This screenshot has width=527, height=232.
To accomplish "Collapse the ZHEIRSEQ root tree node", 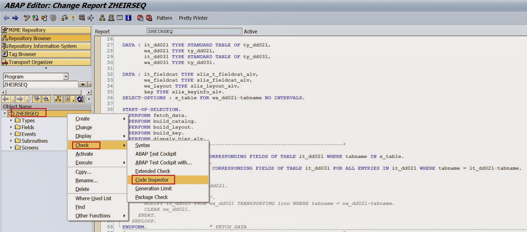I will pyautogui.click(x=5, y=113).
